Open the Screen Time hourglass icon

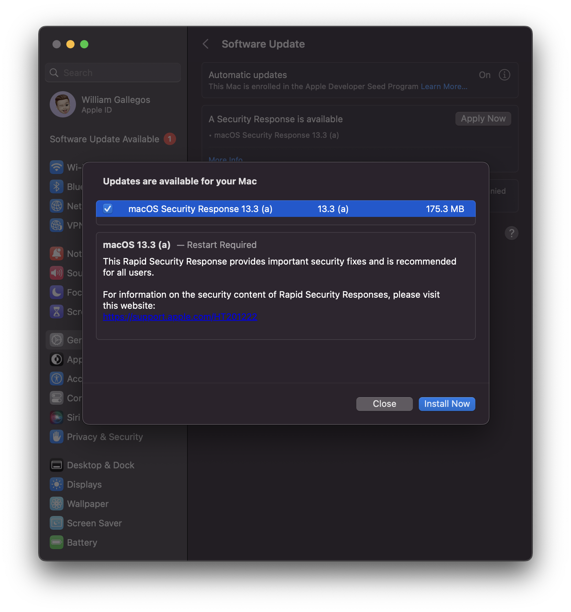[57, 312]
